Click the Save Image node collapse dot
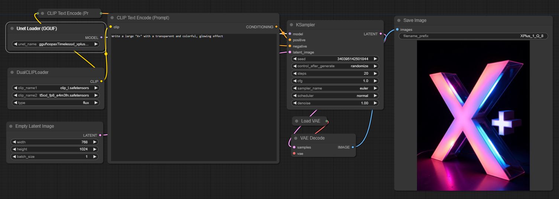The image size is (559, 199). [399, 20]
